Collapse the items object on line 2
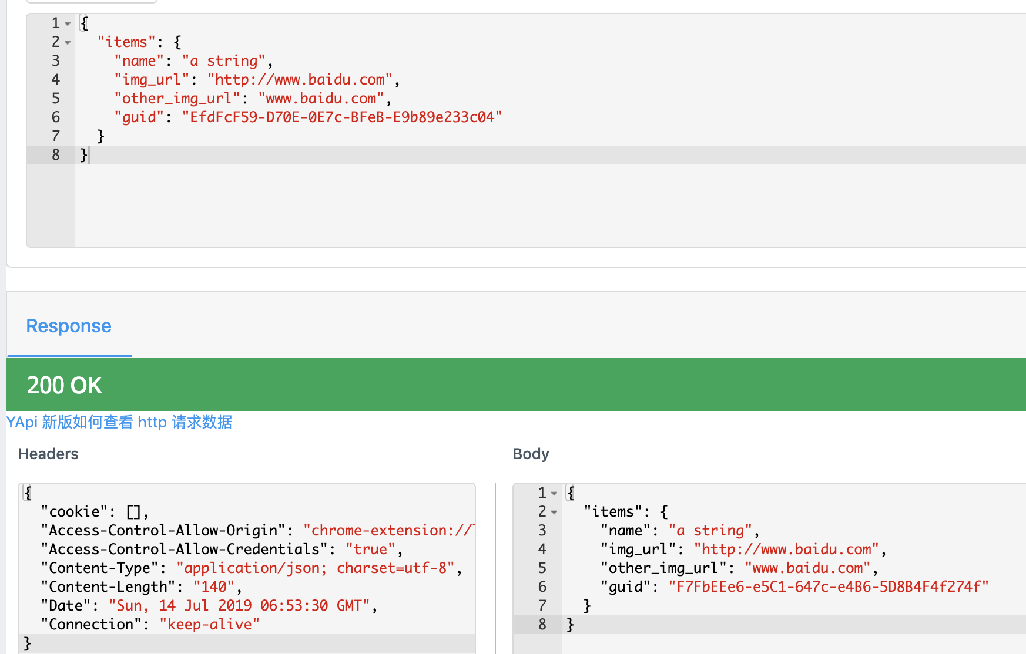 point(66,42)
